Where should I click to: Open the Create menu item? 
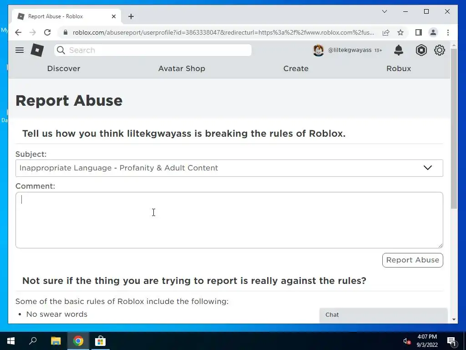(x=296, y=68)
